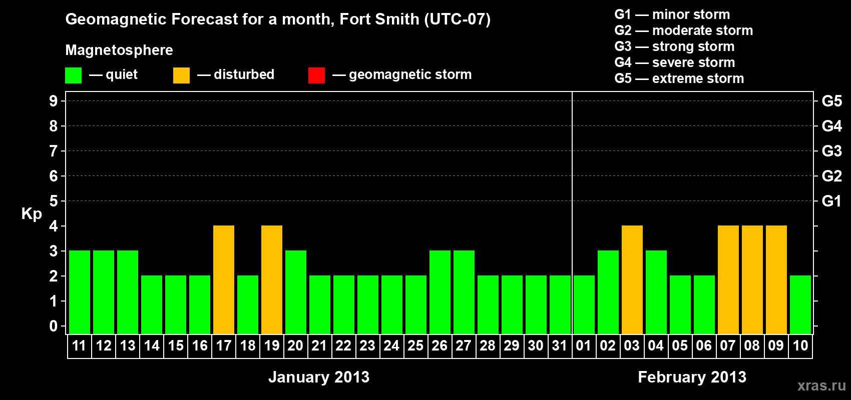Click the date label 24
851x400 pixels.
391,345
